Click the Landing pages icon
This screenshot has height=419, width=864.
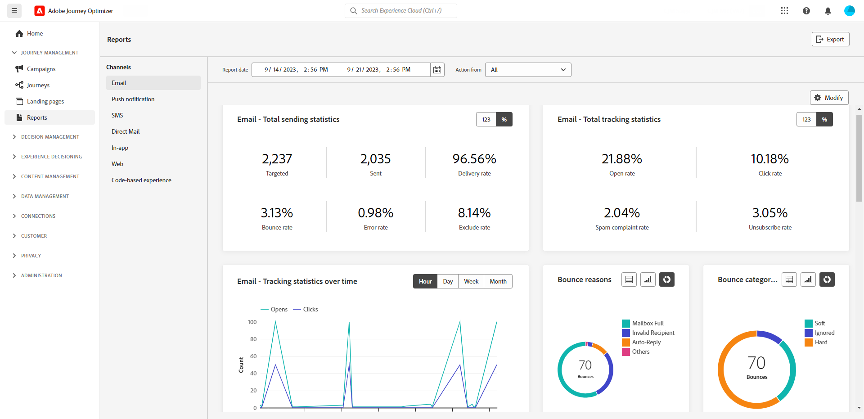[19, 101]
